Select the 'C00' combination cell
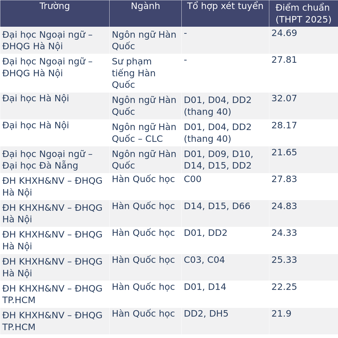The height and width of the screenshot is (338, 338). (193, 179)
